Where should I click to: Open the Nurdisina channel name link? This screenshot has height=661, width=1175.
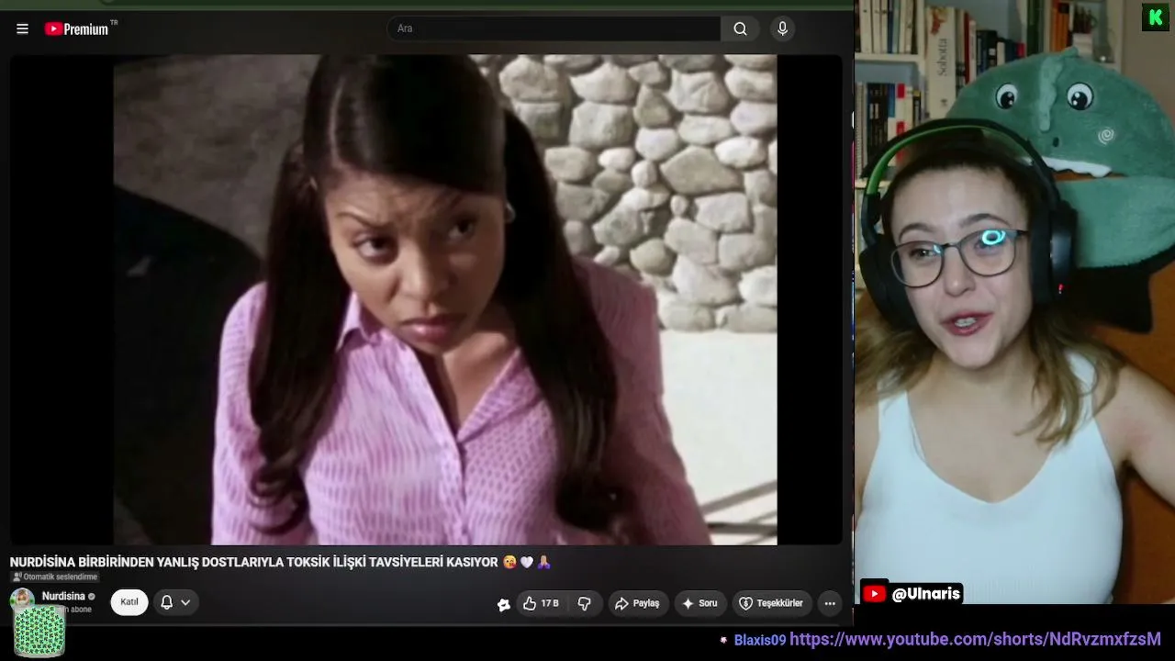(x=63, y=596)
